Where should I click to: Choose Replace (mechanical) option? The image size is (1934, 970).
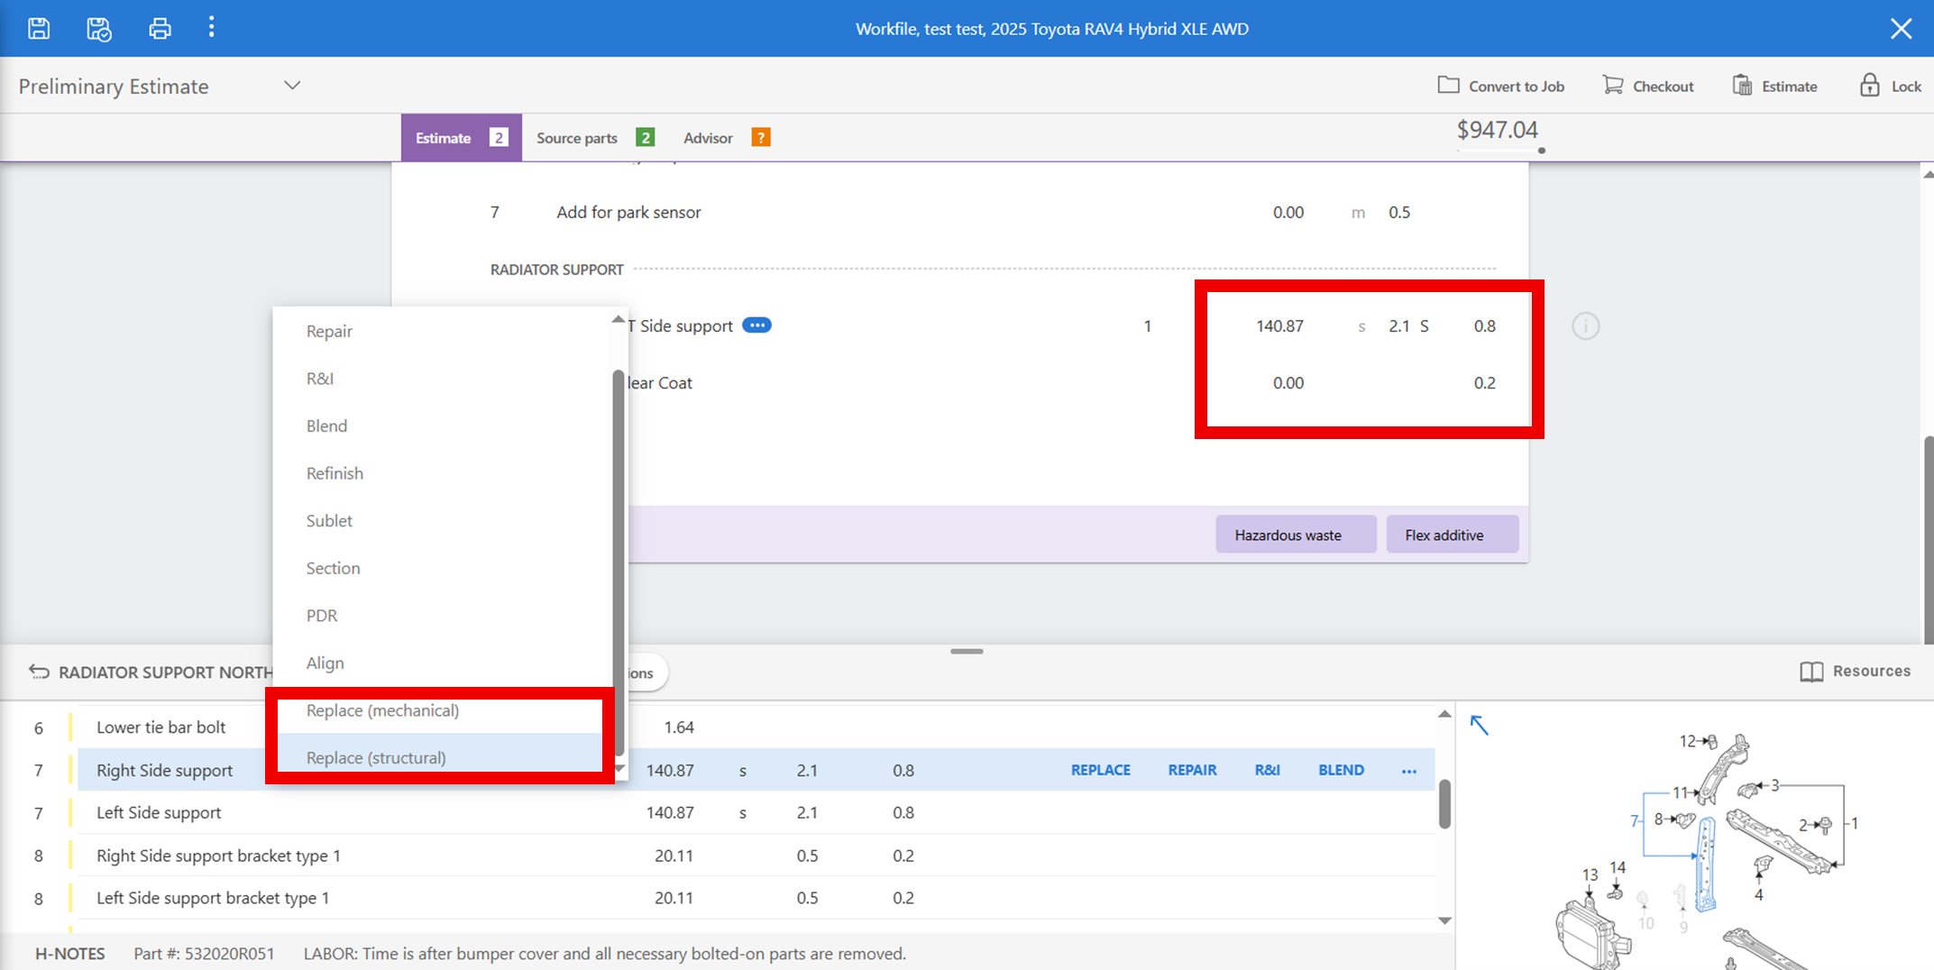click(382, 710)
